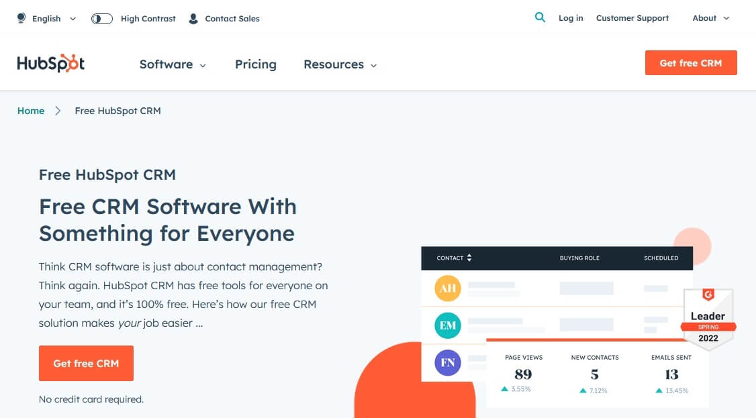Select the FN contact avatar
Image resolution: width=756 pixels, height=418 pixels.
(x=448, y=363)
